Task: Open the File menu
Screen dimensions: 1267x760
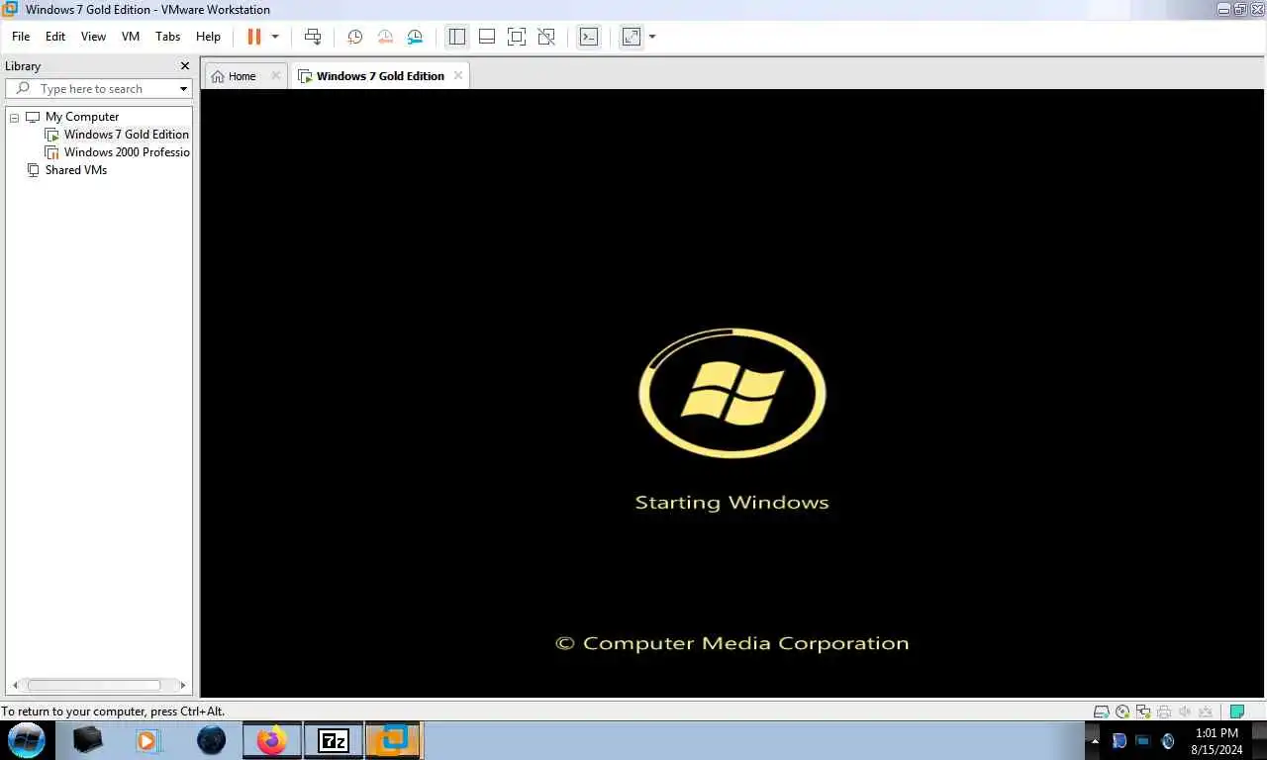Action: coord(21,37)
